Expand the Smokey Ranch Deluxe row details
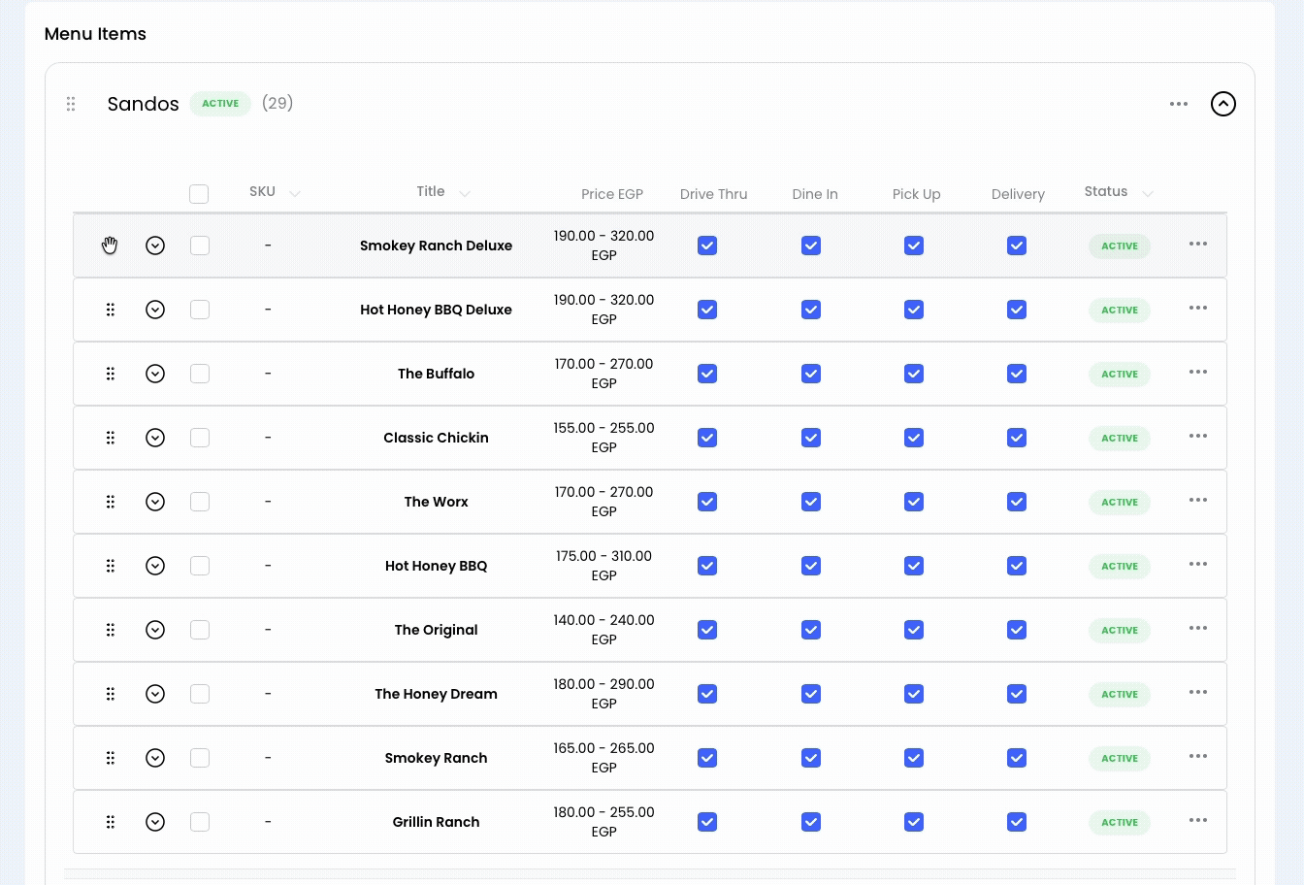This screenshot has height=885, width=1304. (x=155, y=246)
